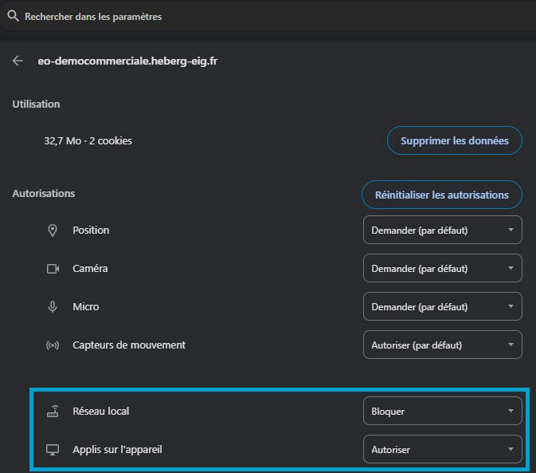Click the Position location pin icon
536x473 pixels.
(x=53, y=231)
